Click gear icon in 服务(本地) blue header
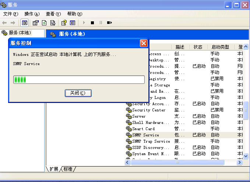The width and height of the screenshot is (250, 182). click(x=53, y=34)
